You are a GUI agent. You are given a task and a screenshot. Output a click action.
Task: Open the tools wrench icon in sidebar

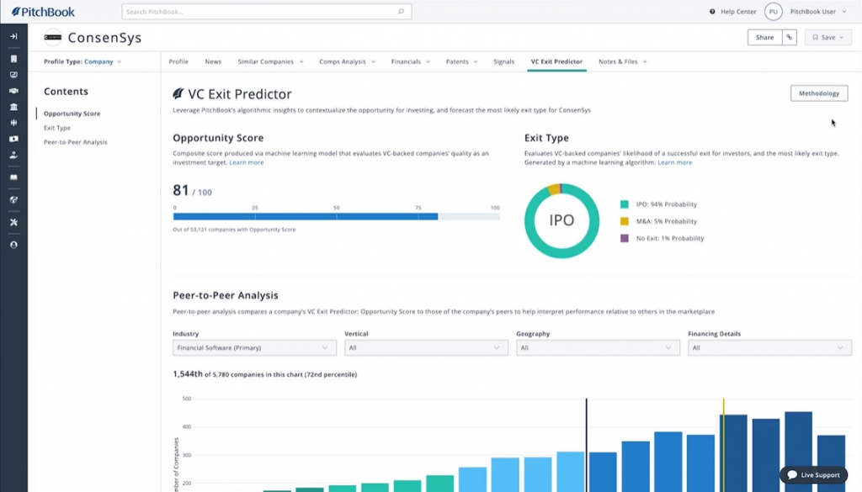click(x=13, y=222)
